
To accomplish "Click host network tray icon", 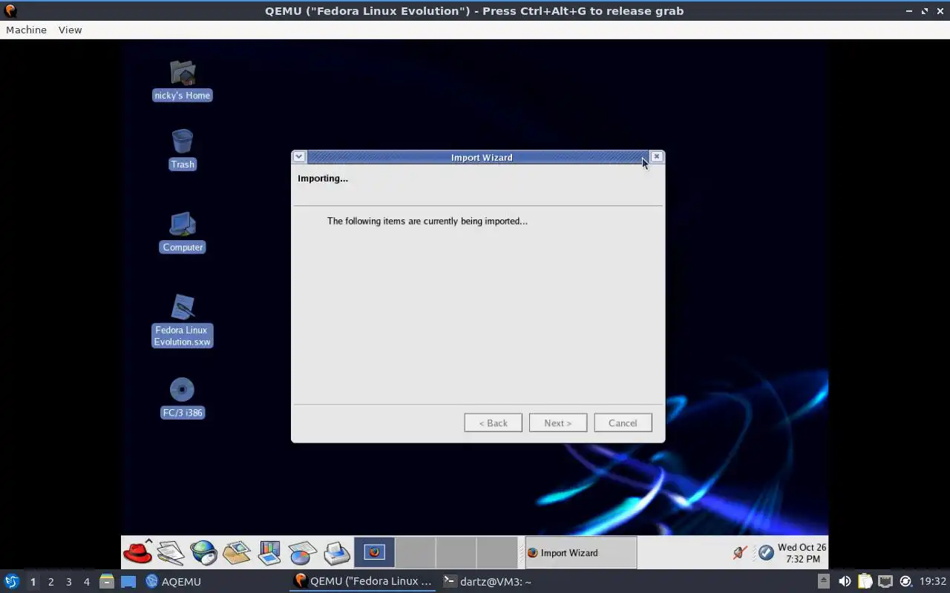I will click(x=885, y=581).
